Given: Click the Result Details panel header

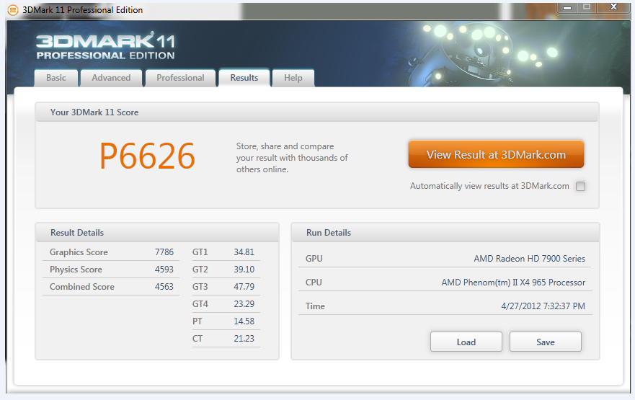Looking at the screenshot, I should 157,233.
